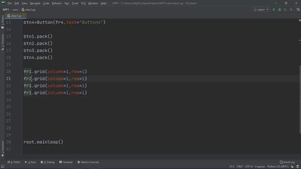Click the gray stop button in toolbar
The height and width of the screenshot is (169, 301).
click(x=291, y=9)
